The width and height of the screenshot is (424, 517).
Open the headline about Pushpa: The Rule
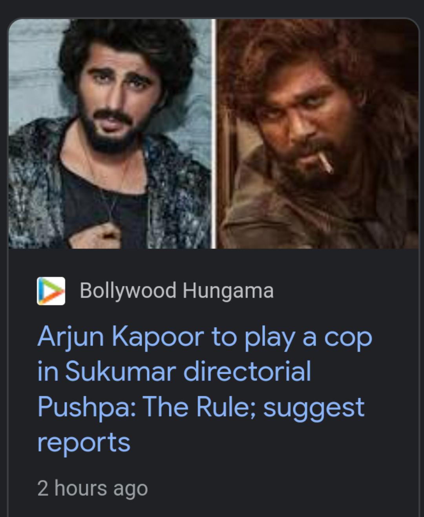click(x=204, y=389)
